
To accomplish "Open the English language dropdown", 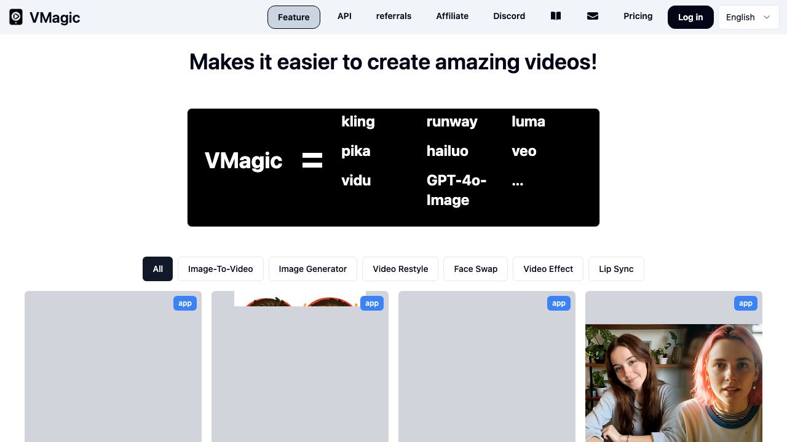I will [x=748, y=17].
